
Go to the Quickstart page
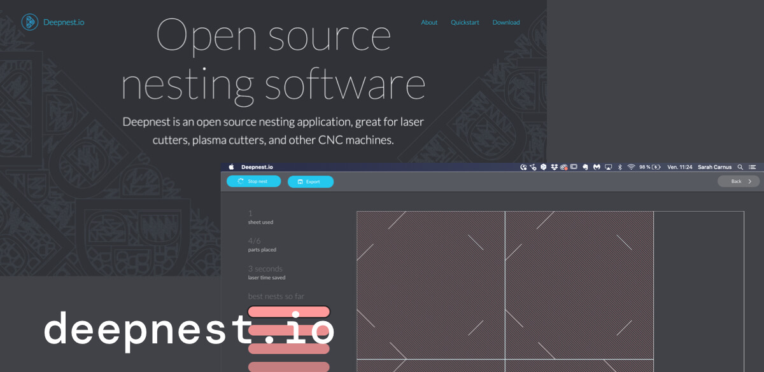click(465, 22)
